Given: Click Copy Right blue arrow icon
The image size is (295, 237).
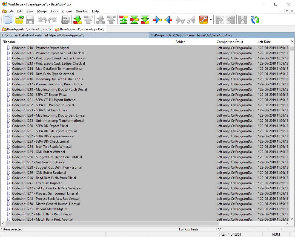Looking at the screenshot, I should (157, 20).
